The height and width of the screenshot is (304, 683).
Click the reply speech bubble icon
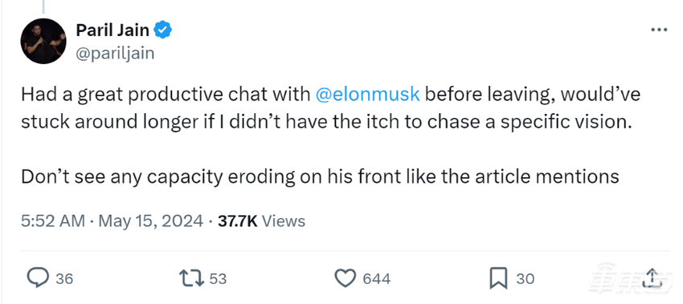(38, 278)
